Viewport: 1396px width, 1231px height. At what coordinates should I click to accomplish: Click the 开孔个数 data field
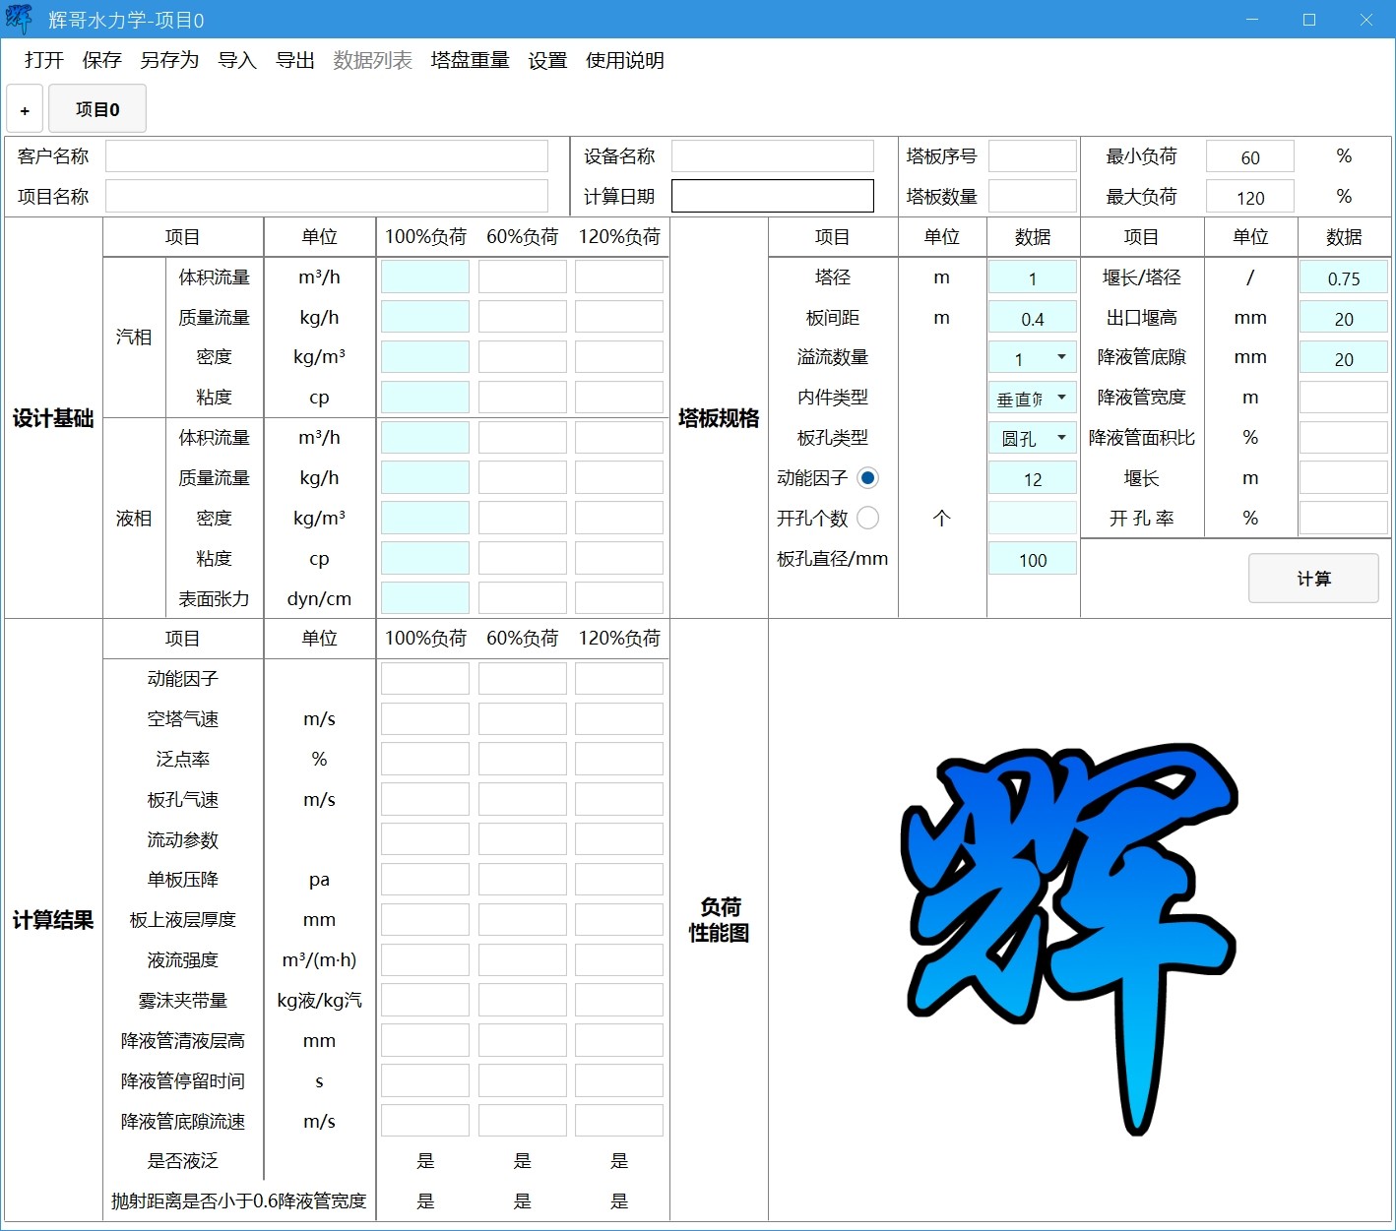pyautogui.click(x=1033, y=518)
